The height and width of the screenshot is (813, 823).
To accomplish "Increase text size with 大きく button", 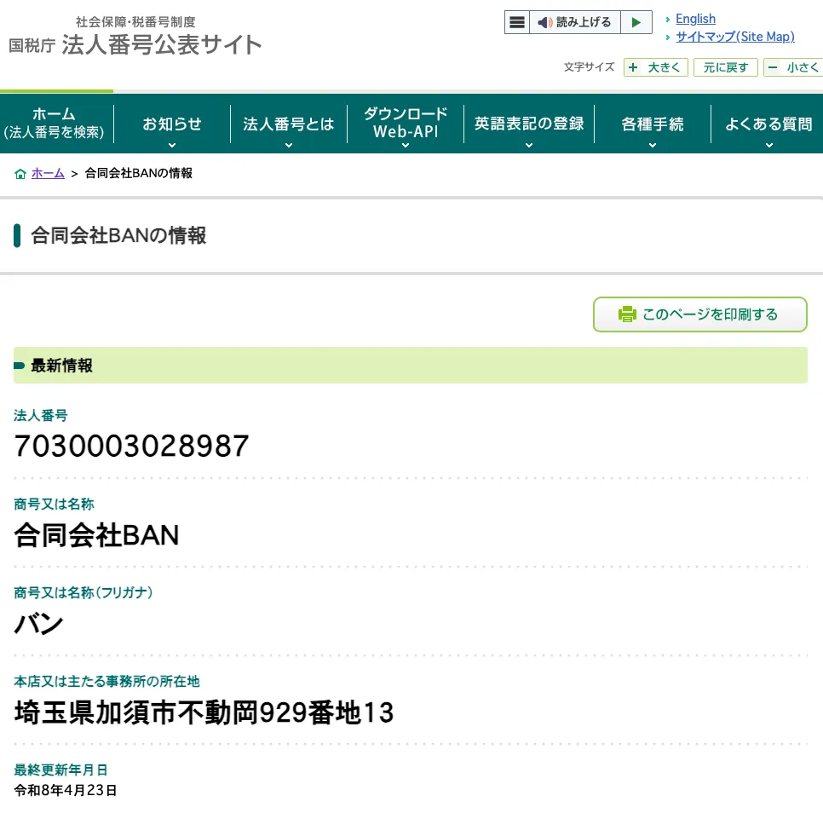I will tap(655, 67).
